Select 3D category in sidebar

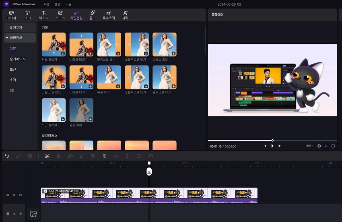[12, 90]
